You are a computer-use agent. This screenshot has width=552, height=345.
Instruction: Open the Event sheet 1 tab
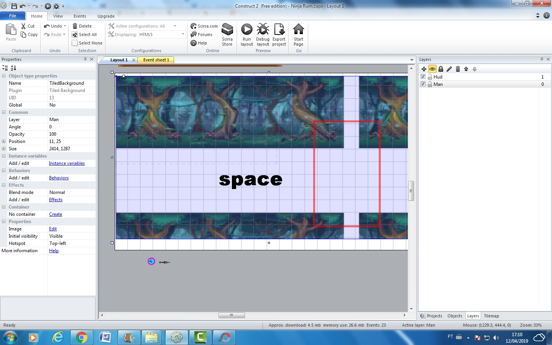click(156, 60)
